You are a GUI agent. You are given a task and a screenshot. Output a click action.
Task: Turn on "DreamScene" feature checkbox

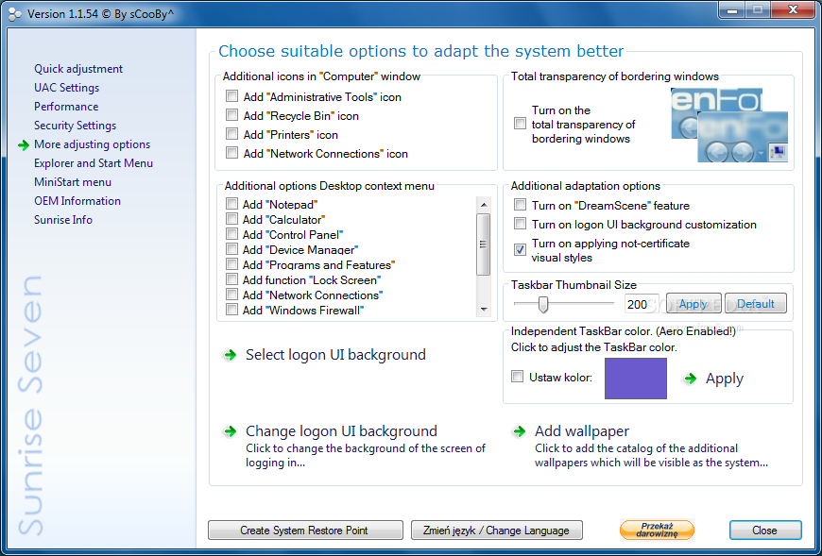click(520, 205)
